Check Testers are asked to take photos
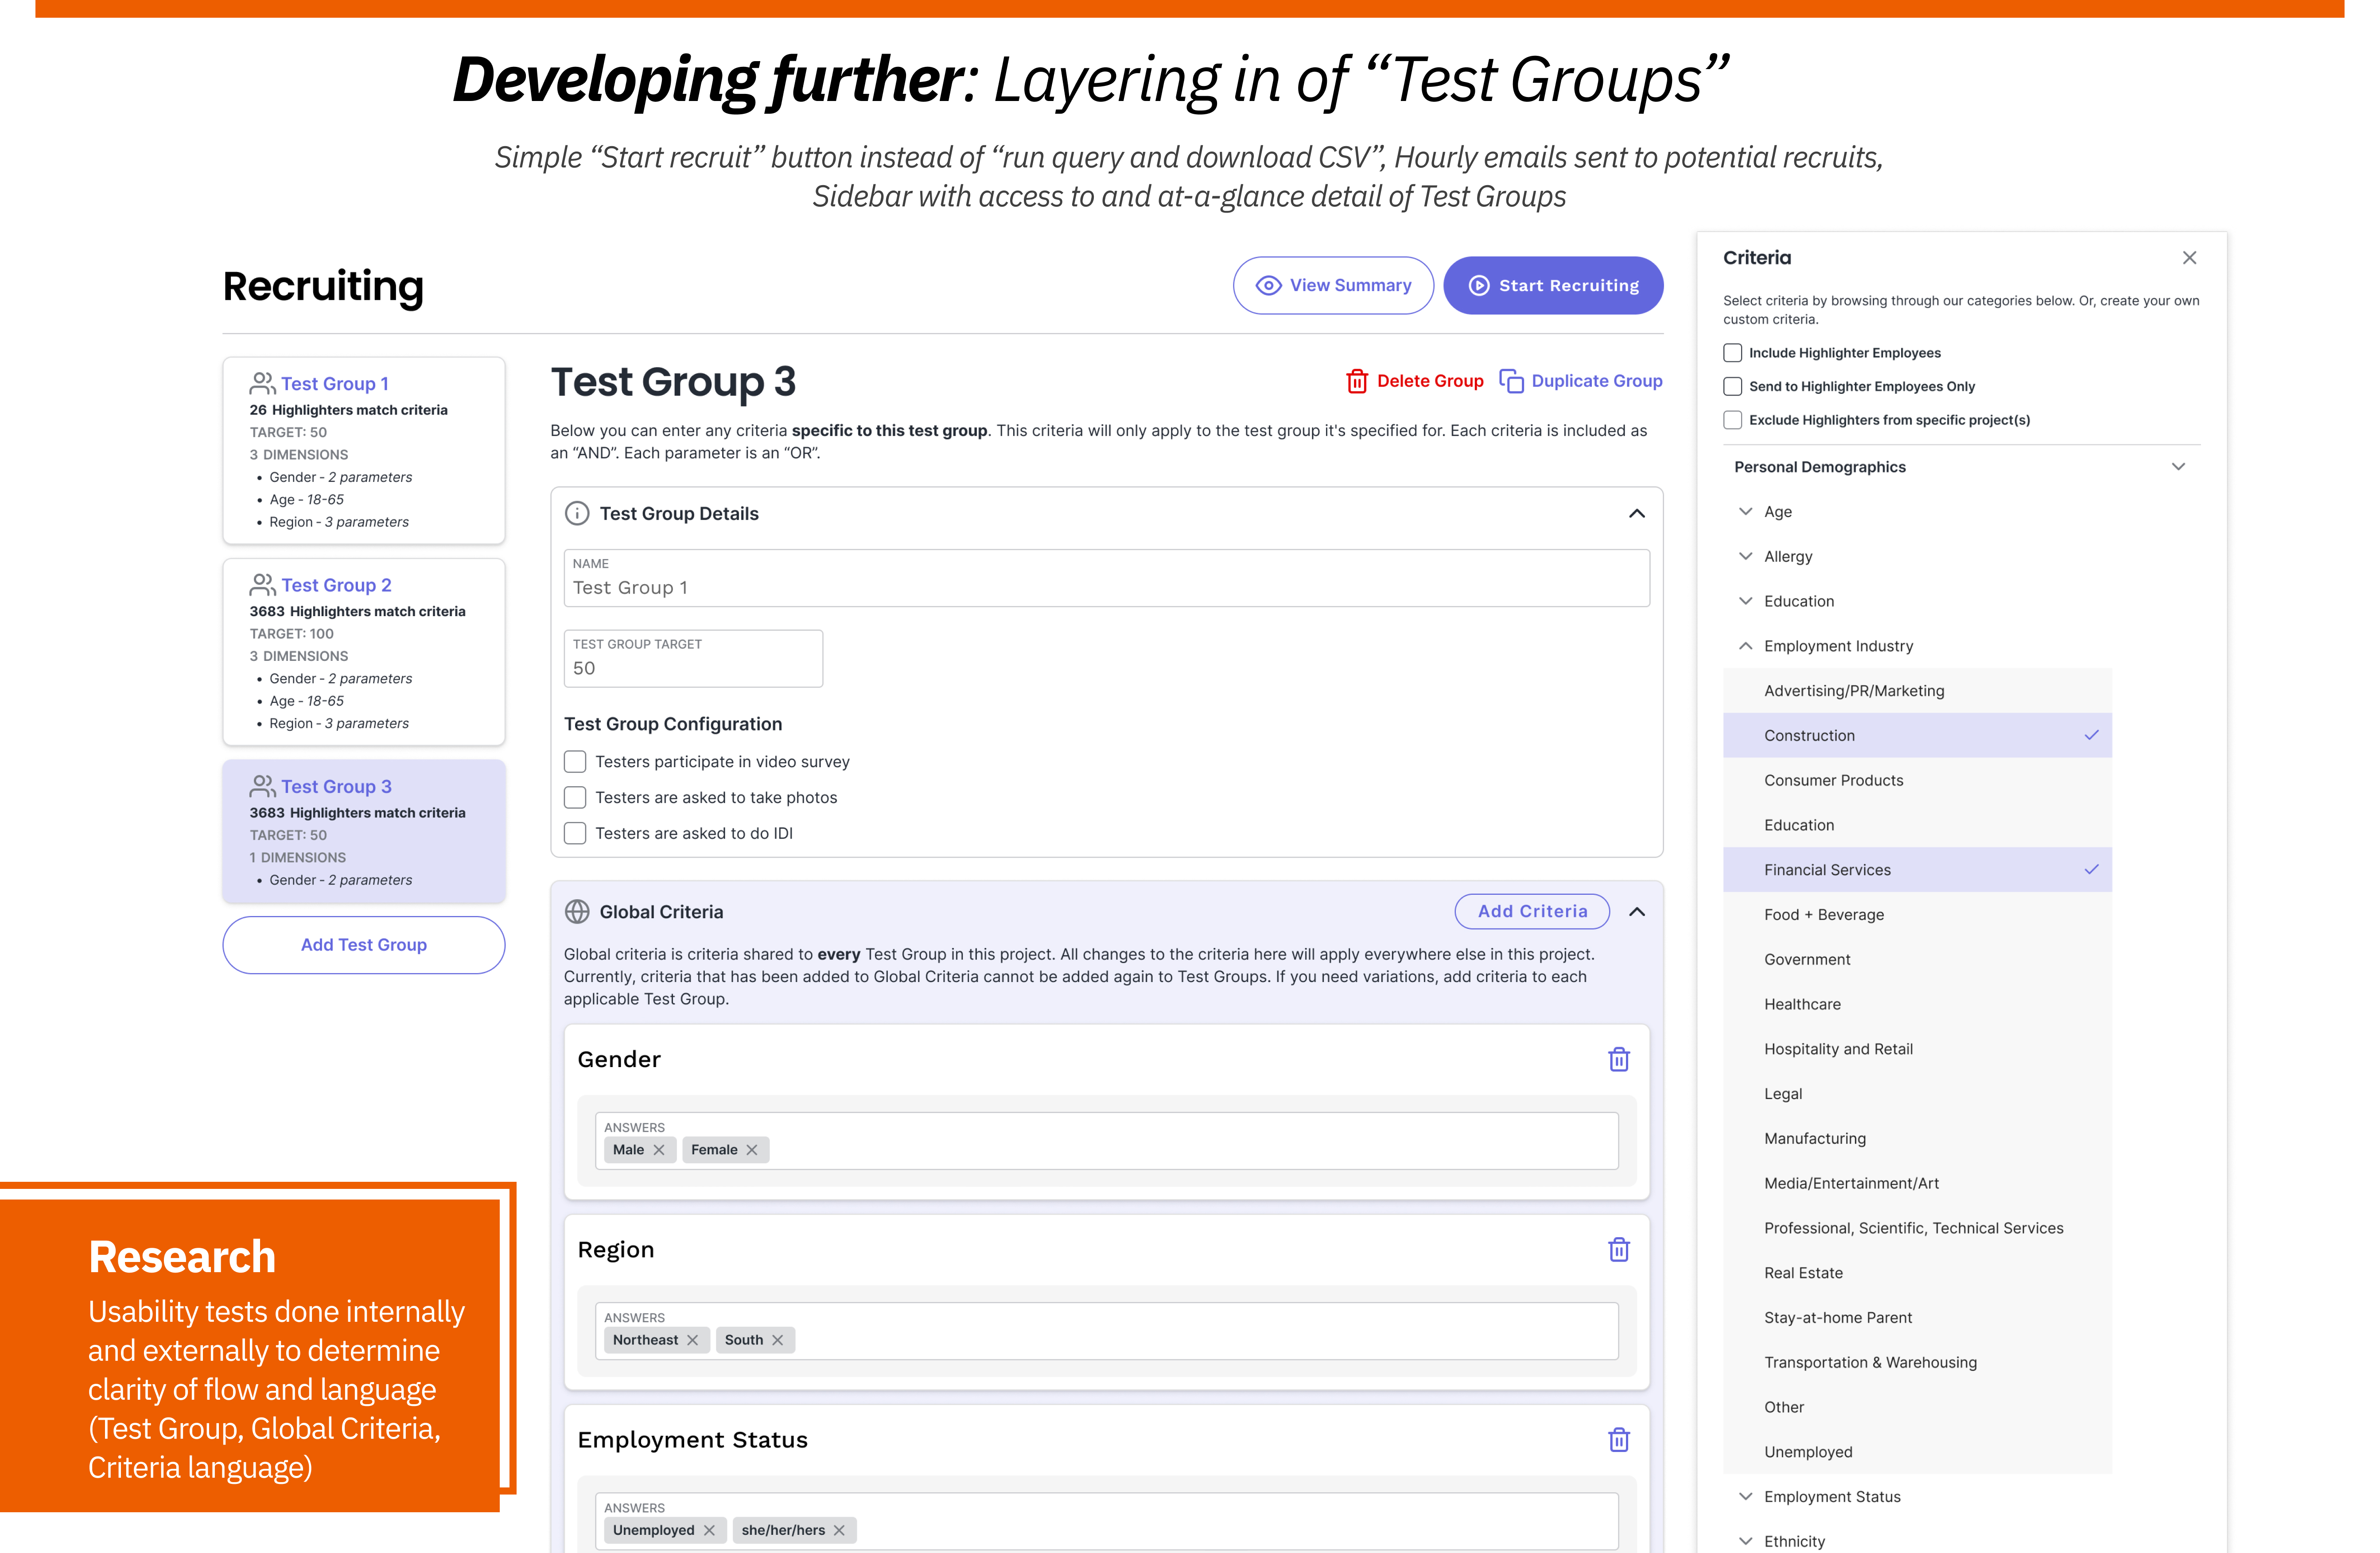 575,797
